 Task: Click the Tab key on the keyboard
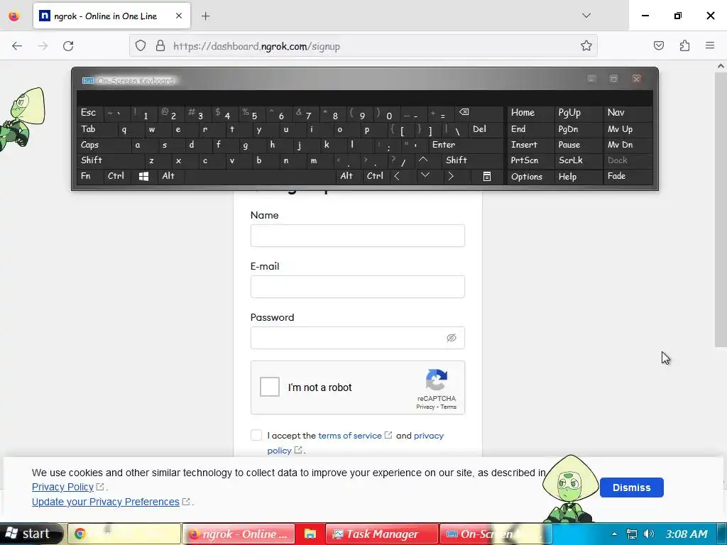(97, 129)
